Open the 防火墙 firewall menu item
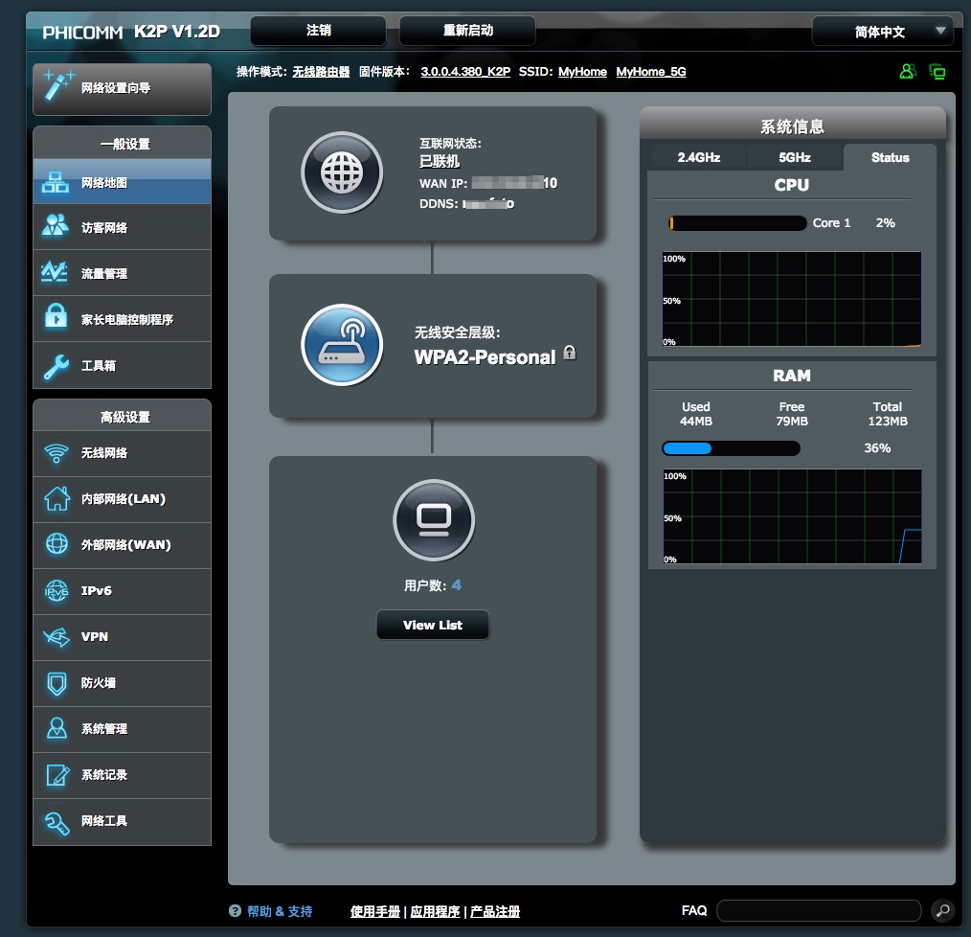 pos(122,683)
